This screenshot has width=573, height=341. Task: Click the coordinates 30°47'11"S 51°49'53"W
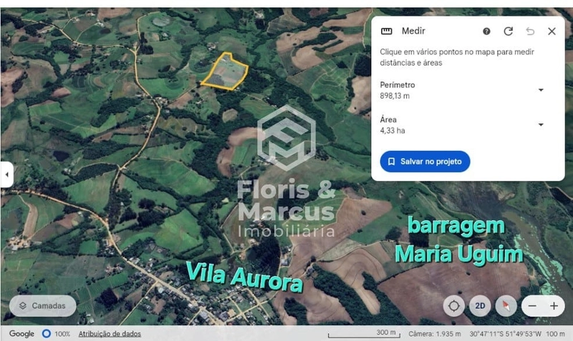[x=506, y=334]
